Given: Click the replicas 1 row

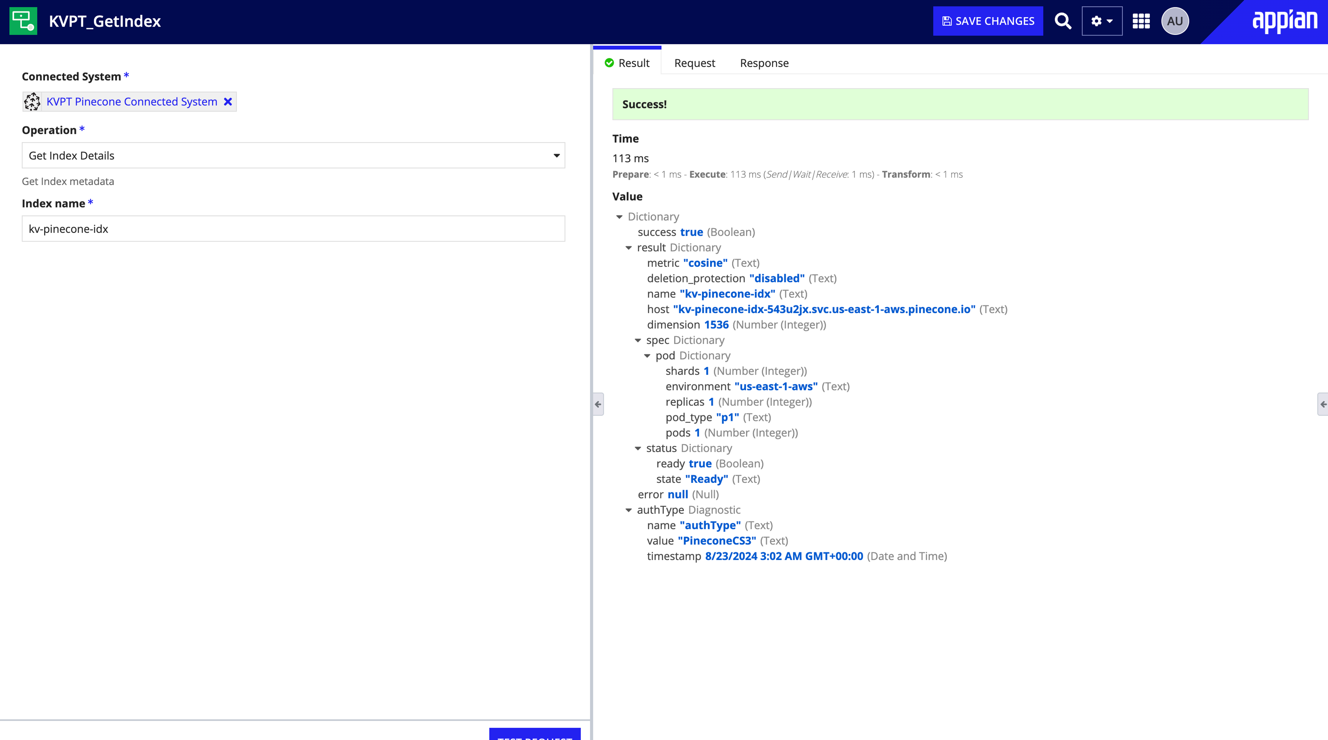Looking at the screenshot, I should coord(738,402).
